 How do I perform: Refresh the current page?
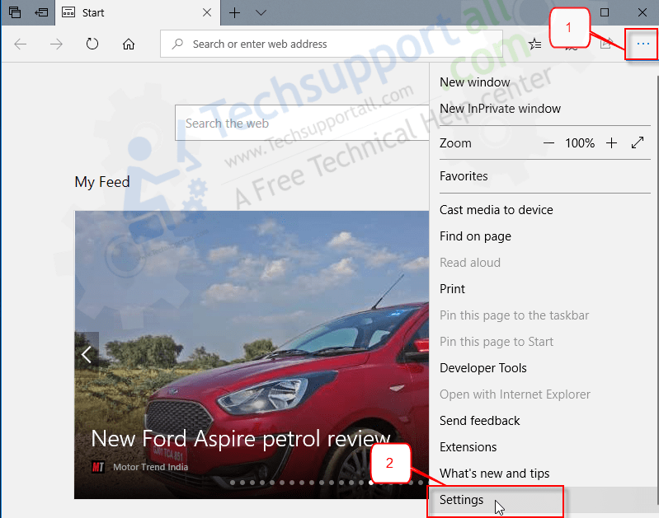tap(92, 44)
